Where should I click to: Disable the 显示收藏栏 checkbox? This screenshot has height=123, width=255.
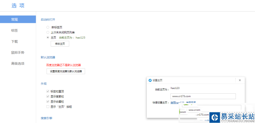click(x=48, y=102)
